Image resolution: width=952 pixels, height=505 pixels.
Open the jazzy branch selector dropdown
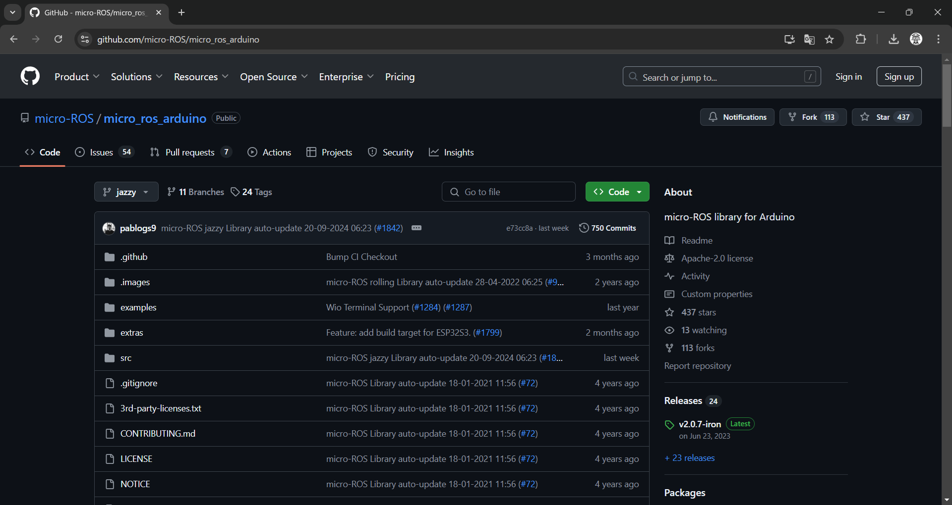(126, 192)
